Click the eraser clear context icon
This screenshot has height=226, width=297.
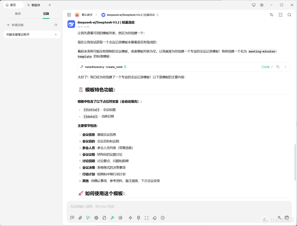[155, 218]
